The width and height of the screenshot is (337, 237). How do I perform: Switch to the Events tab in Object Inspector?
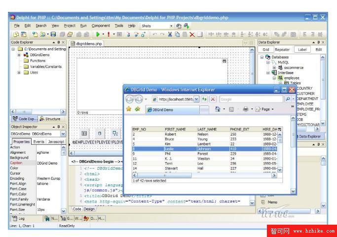point(39,142)
